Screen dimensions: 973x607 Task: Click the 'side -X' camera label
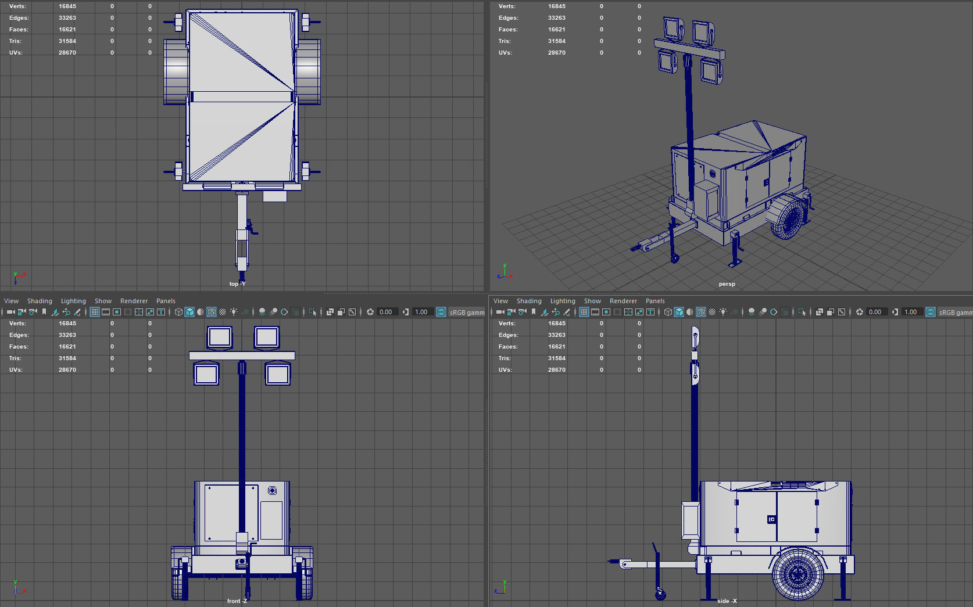coord(727,601)
